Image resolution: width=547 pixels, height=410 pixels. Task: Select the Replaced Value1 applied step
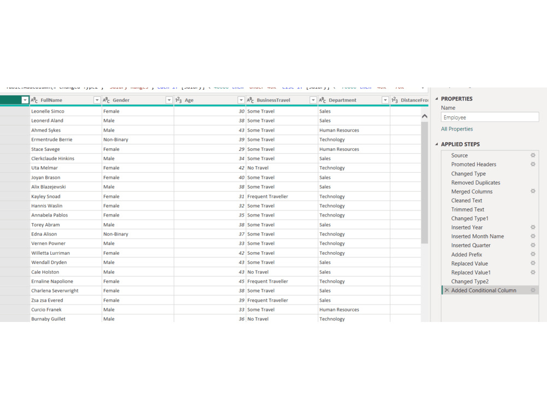tap(470, 272)
